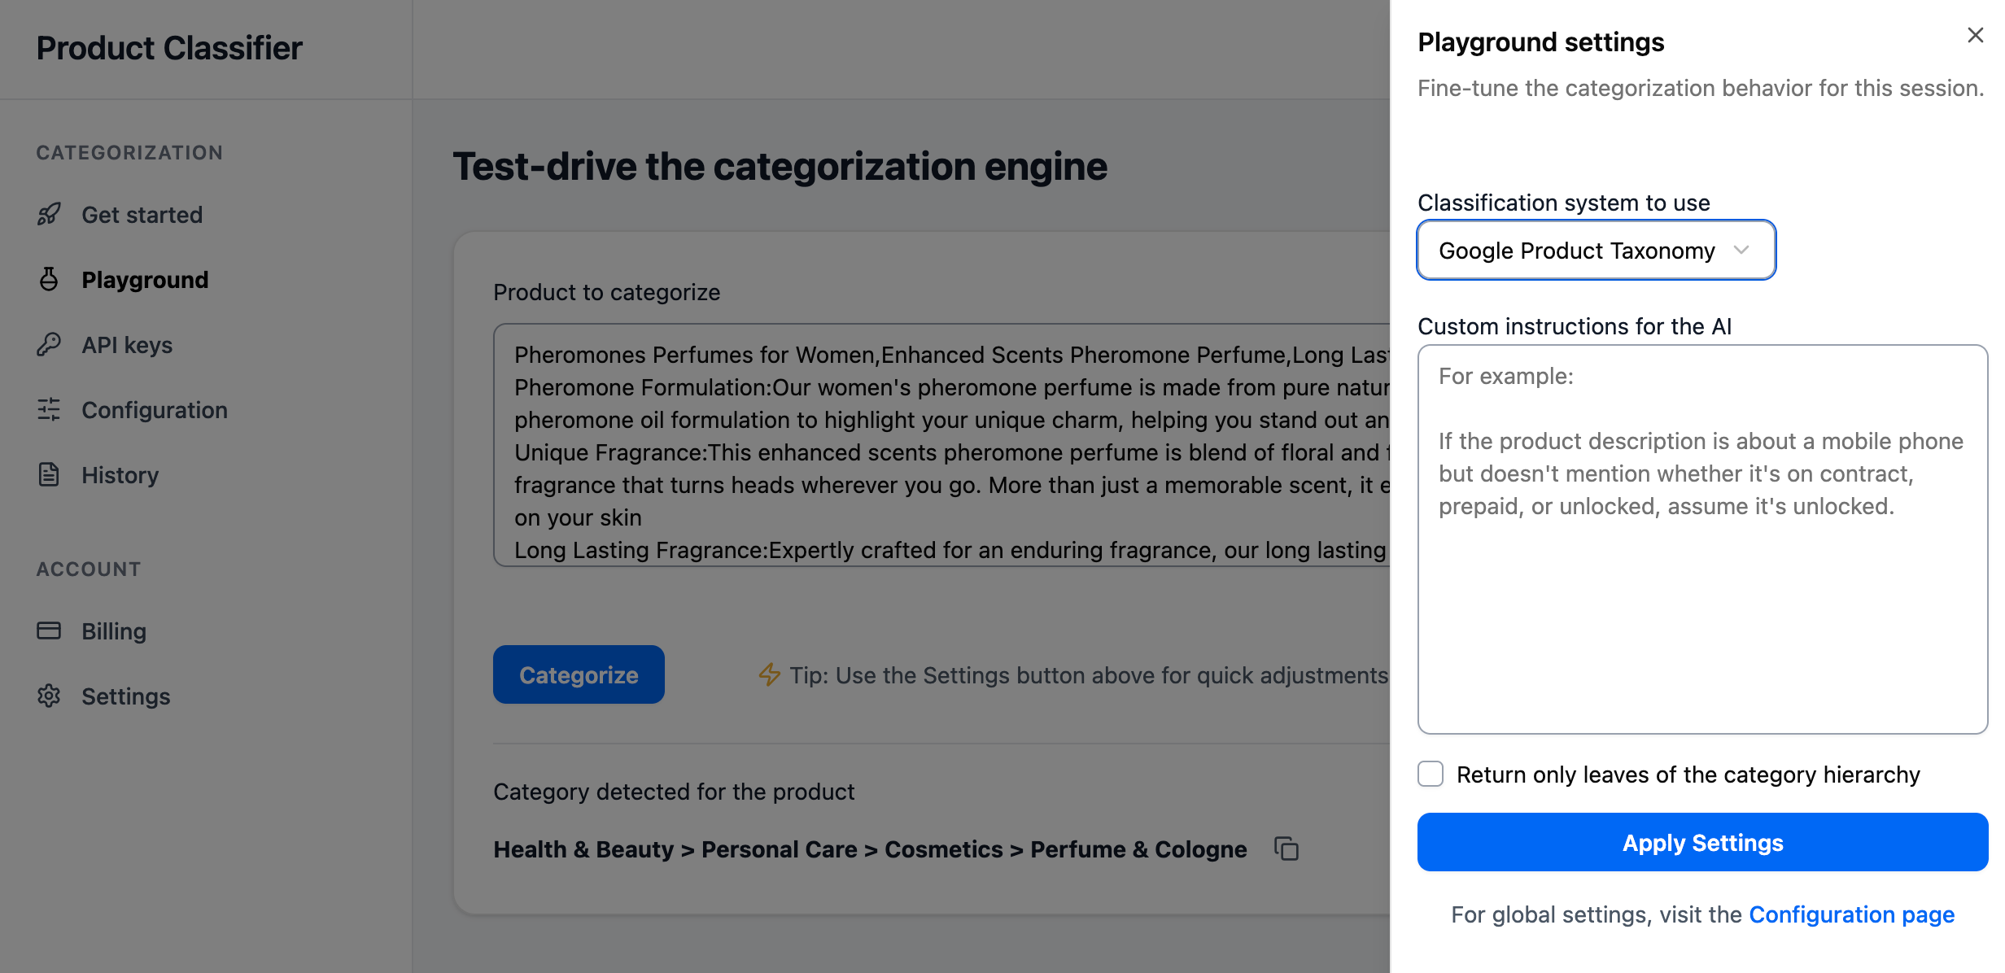2005x973 pixels.
Task: Click the key icon for API keys
Action: pos(49,345)
